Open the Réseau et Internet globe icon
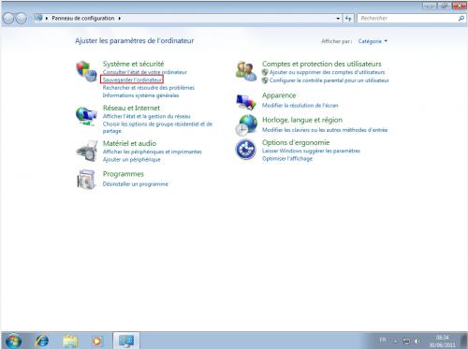 click(86, 116)
